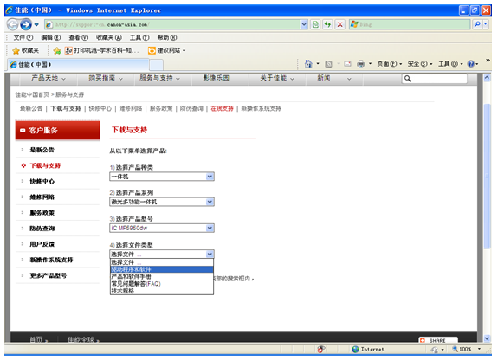Screen dimensions: 498x361
Task: Click the blue Help question icon
Action: (x=471, y=64)
